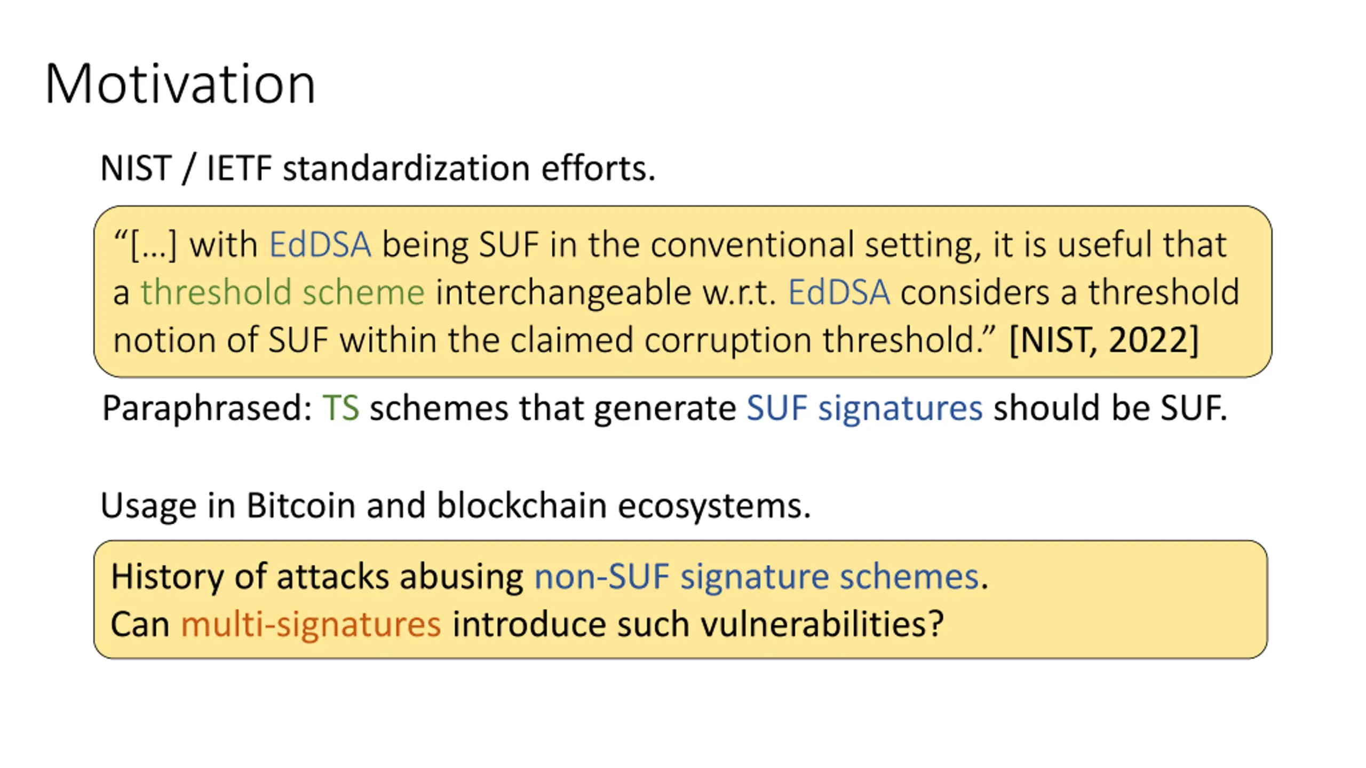Click the blue non-SUF signature schemes text
The height and width of the screenshot is (768, 1366).
(x=757, y=577)
